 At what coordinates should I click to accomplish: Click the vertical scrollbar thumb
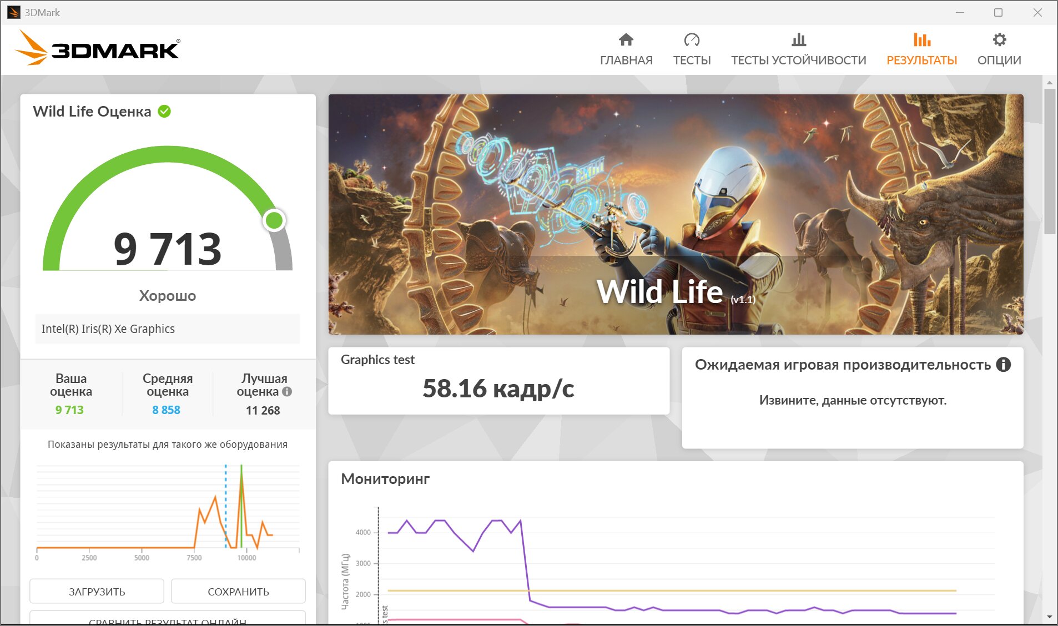[1049, 161]
